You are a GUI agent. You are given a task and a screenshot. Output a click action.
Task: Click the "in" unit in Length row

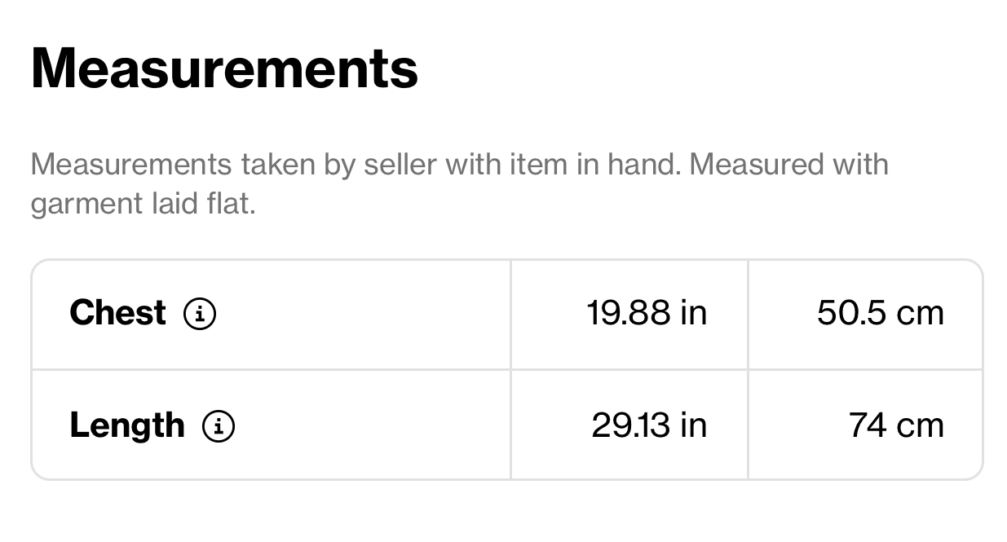pos(693,425)
